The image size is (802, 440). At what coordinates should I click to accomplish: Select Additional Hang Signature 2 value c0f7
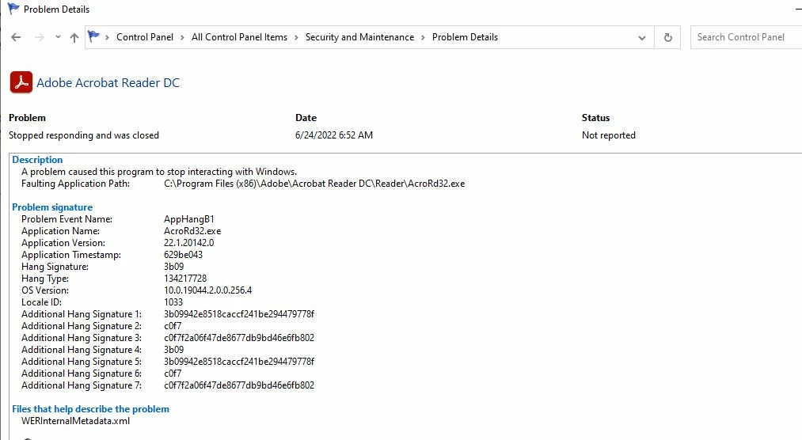pos(173,326)
